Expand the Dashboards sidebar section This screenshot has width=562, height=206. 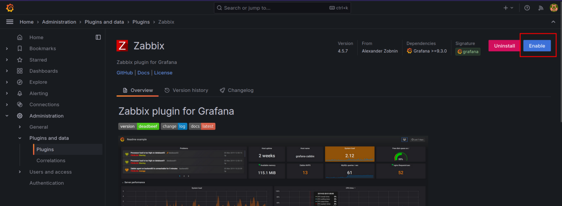point(7,71)
